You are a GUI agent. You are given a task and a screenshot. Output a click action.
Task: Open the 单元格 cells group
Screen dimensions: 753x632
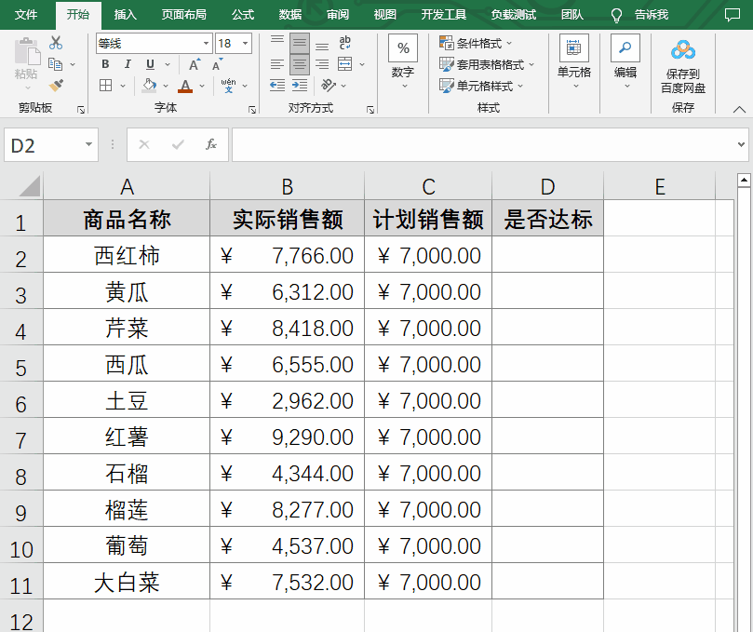tap(574, 61)
